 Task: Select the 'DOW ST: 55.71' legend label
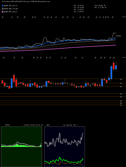(10, 6)
